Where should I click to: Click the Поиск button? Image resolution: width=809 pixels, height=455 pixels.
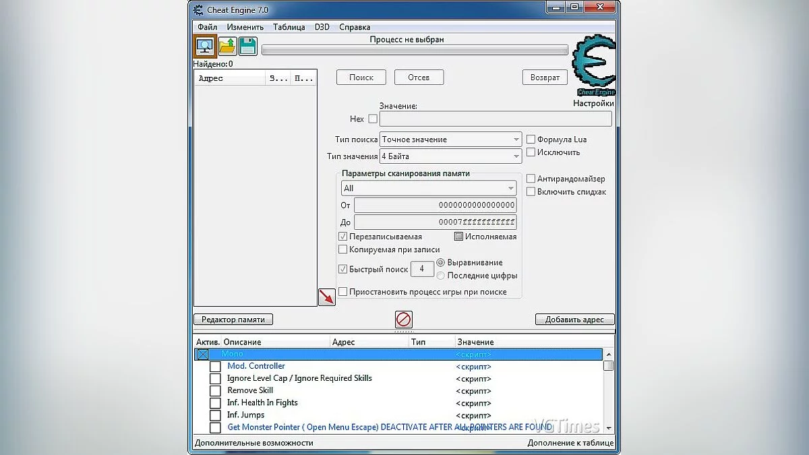coord(361,78)
